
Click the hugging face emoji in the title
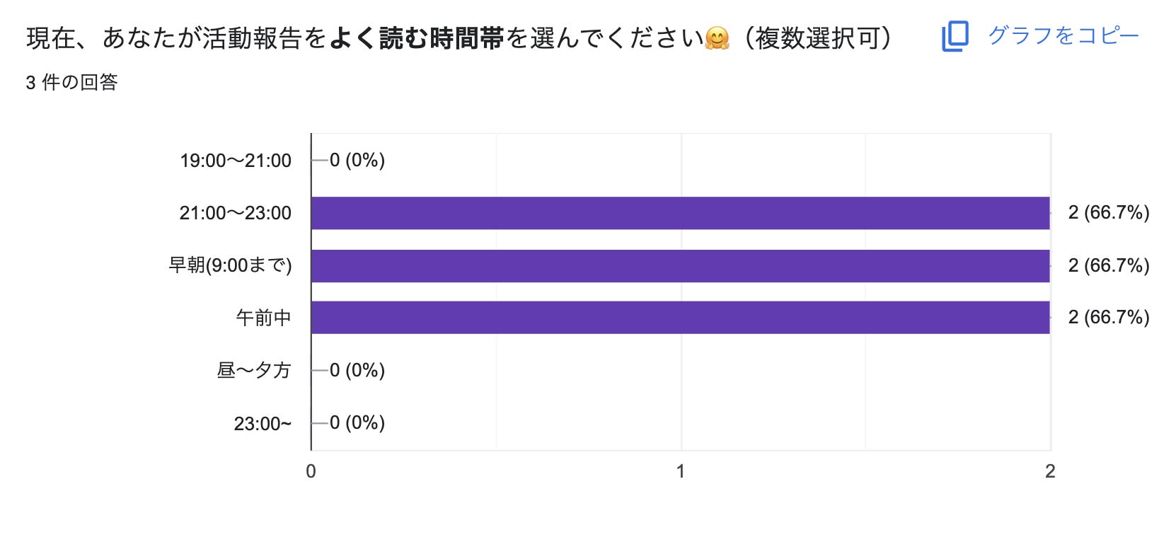[717, 38]
